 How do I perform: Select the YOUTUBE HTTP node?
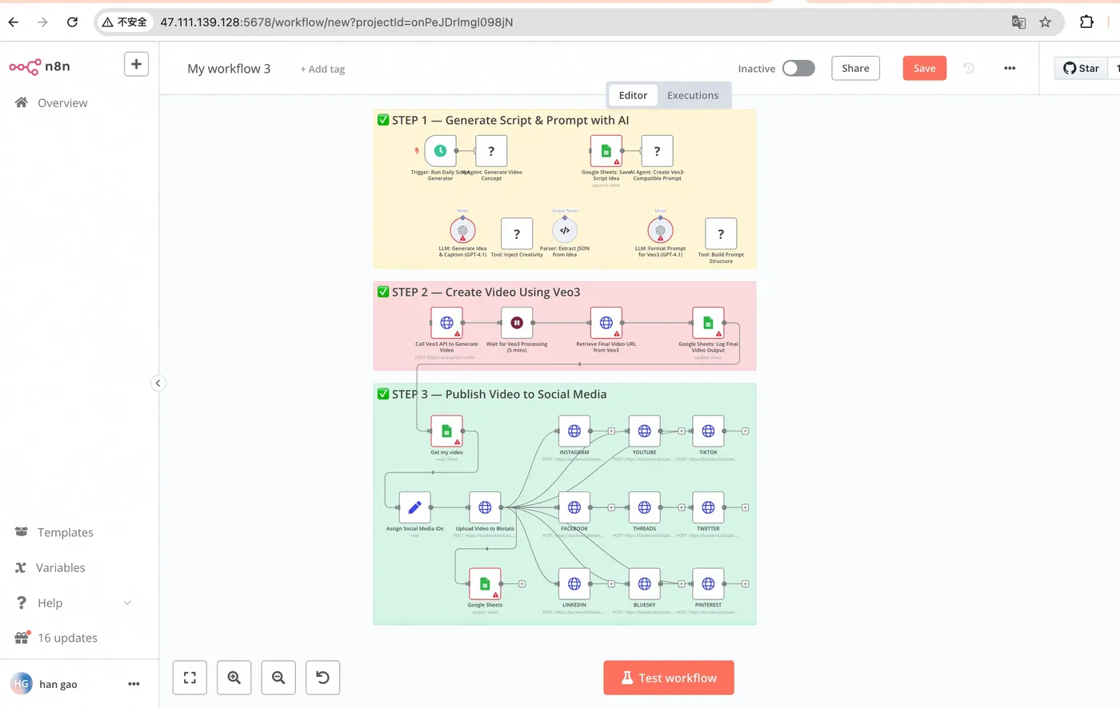(x=644, y=431)
